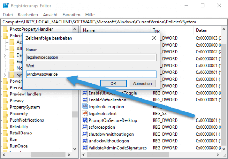Select the RetailDemo folder icon
The width and height of the screenshot is (228, 159).
tap(5, 133)
